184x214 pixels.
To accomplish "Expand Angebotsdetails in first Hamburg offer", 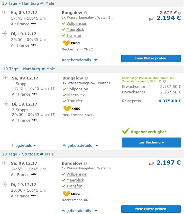I will pyautogui.click(x=80, y=60).
